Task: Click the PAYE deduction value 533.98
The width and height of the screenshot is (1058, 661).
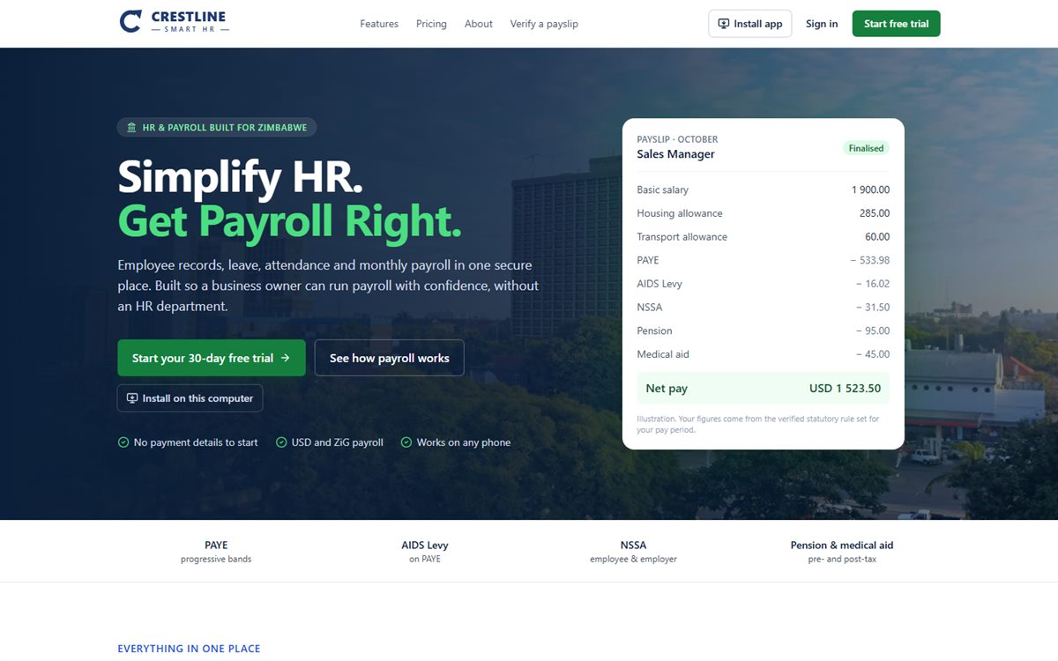Action: [x=870, y=261]
